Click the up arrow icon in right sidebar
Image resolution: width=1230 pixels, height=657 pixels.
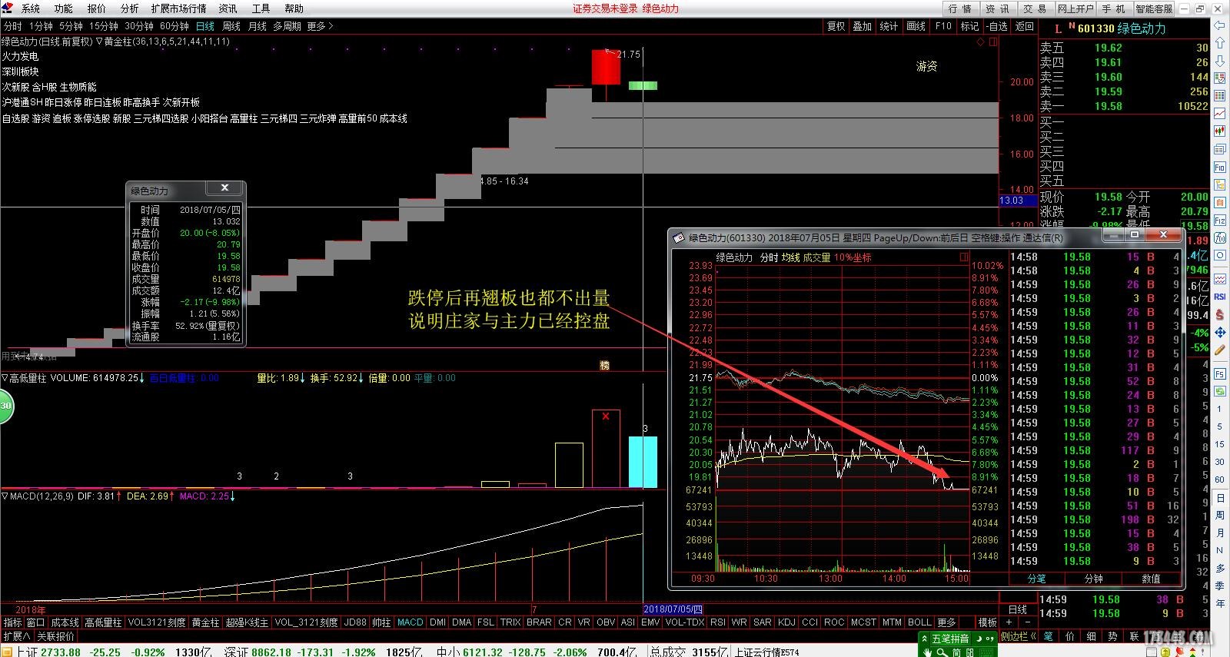pyautogui.click(x=1219, y=43)
